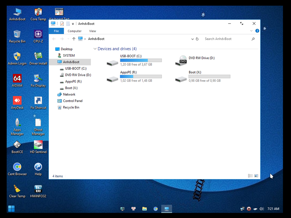Run the Clear Temp broom icon
The height and width of the screenshot is (218, 291).
(x=17, y=191)
